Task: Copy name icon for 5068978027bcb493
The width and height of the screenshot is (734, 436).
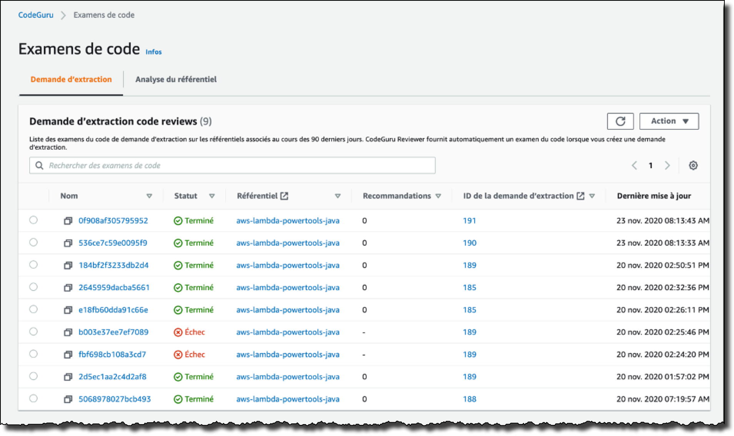Action: click(68, 399)
